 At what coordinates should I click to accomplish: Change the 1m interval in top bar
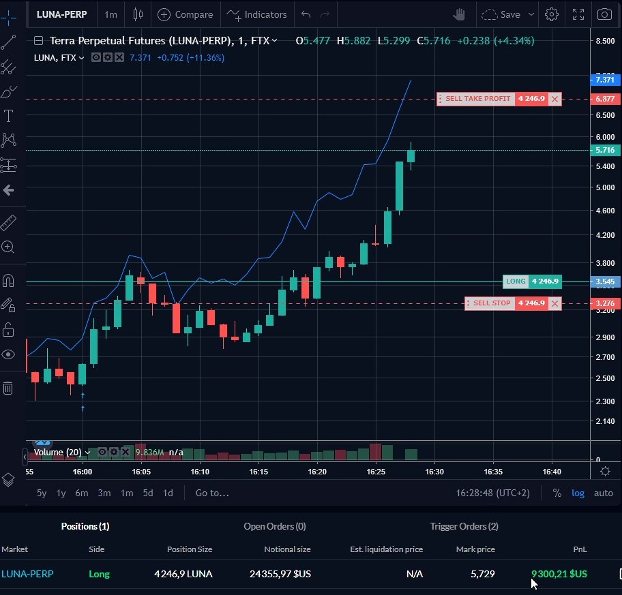(110, 15)
